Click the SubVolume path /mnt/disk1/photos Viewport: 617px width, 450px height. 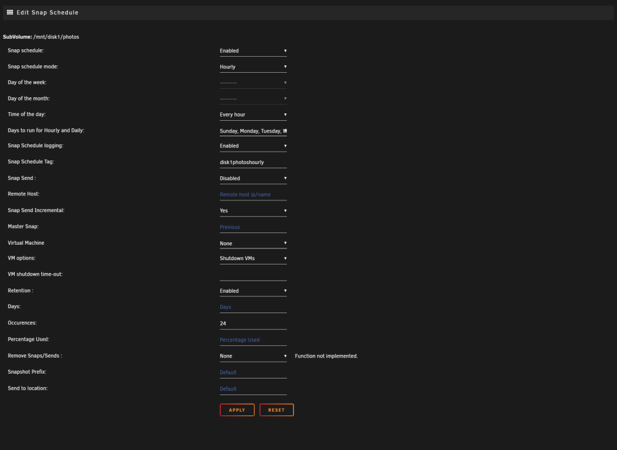56,37
